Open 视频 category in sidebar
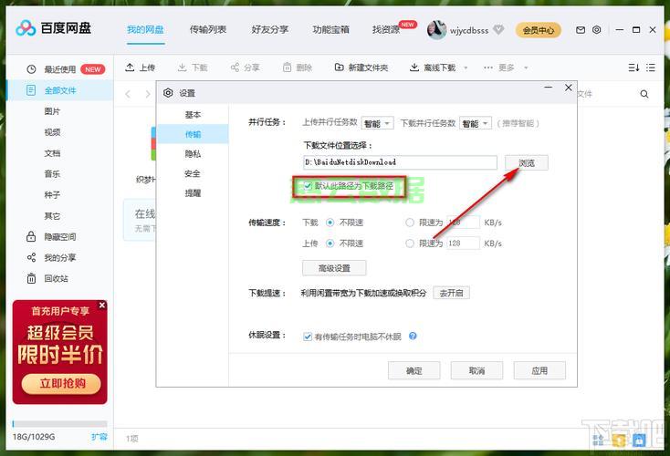The width and height of the screenshot is (670, 456). pos(52,132)
